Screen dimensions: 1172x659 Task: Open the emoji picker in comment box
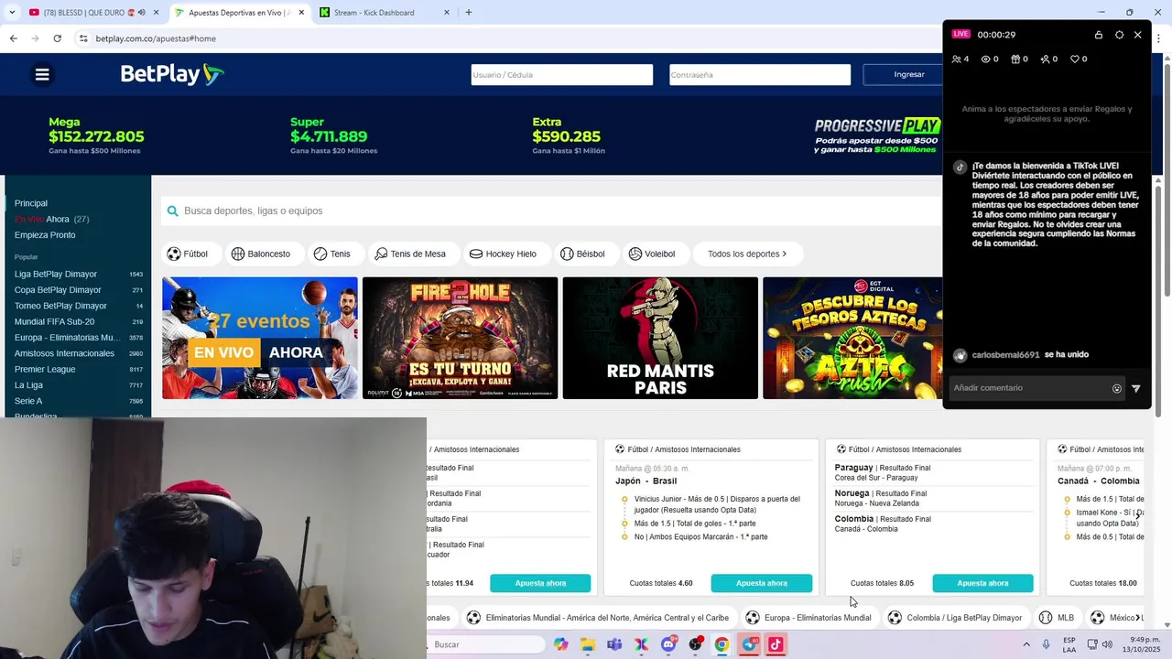1117,389
